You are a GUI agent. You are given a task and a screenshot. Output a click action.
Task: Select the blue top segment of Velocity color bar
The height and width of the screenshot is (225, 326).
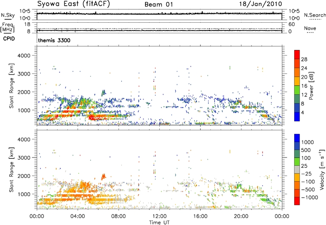point(297,138)
